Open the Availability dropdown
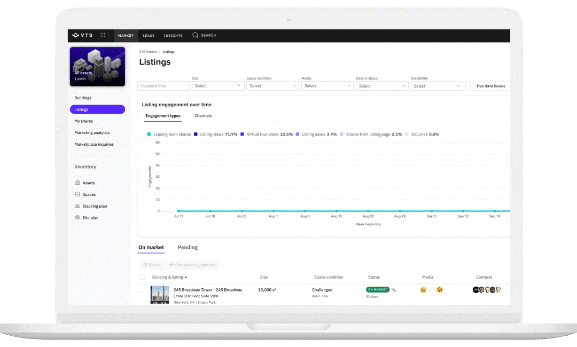Viewport: 577px width, 347px height. 437,85
